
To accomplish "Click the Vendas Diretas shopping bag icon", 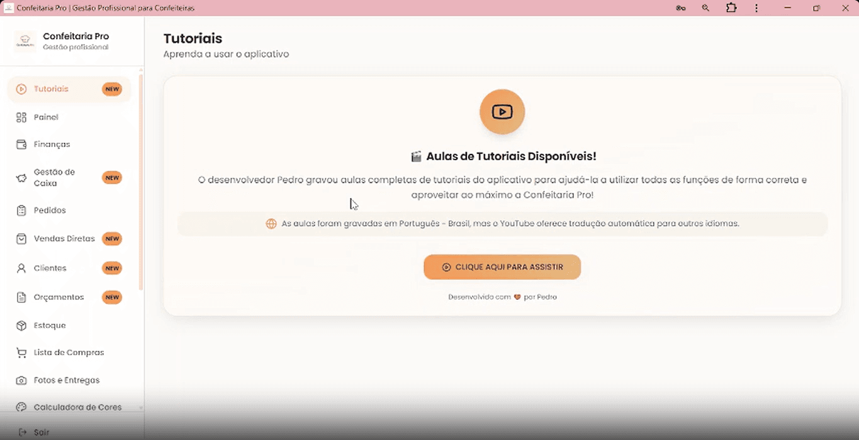I will point(21,239).
